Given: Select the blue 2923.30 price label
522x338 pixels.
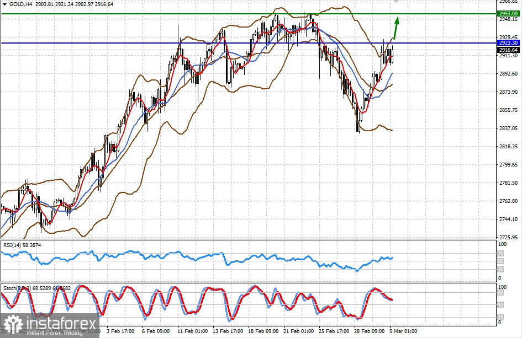Looking at the screenshot, I should pyautogui.click(x=508, y=43).
